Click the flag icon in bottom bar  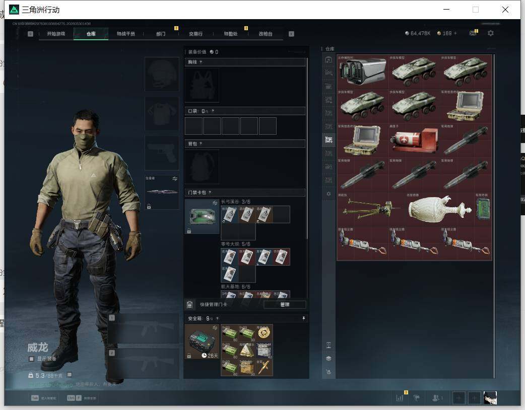pyautogui.click(x=417, y=398)
